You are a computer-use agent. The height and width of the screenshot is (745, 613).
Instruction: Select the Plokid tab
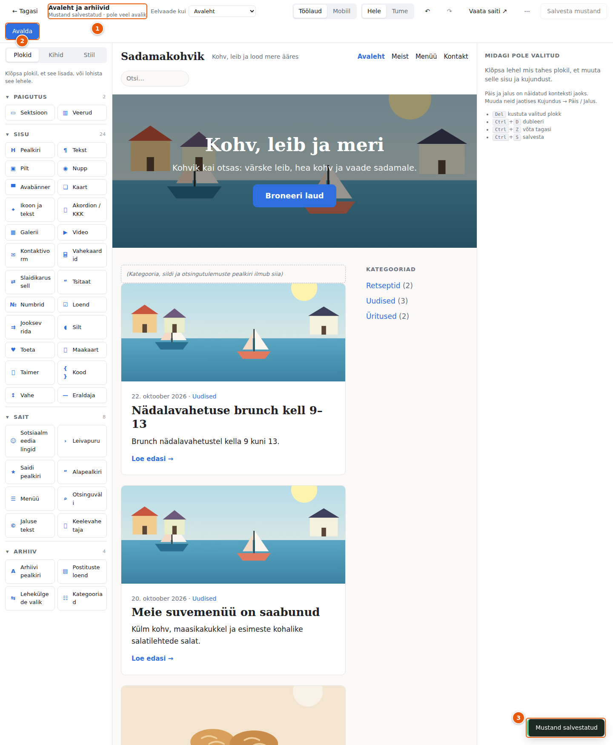(x=23, y=55)
